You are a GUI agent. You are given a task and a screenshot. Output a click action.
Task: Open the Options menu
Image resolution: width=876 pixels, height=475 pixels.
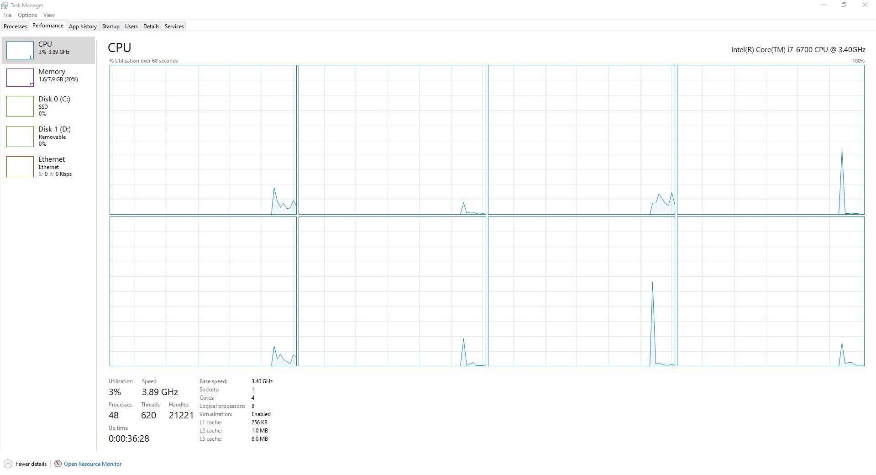pyautogui.click(x=27, y=15)
